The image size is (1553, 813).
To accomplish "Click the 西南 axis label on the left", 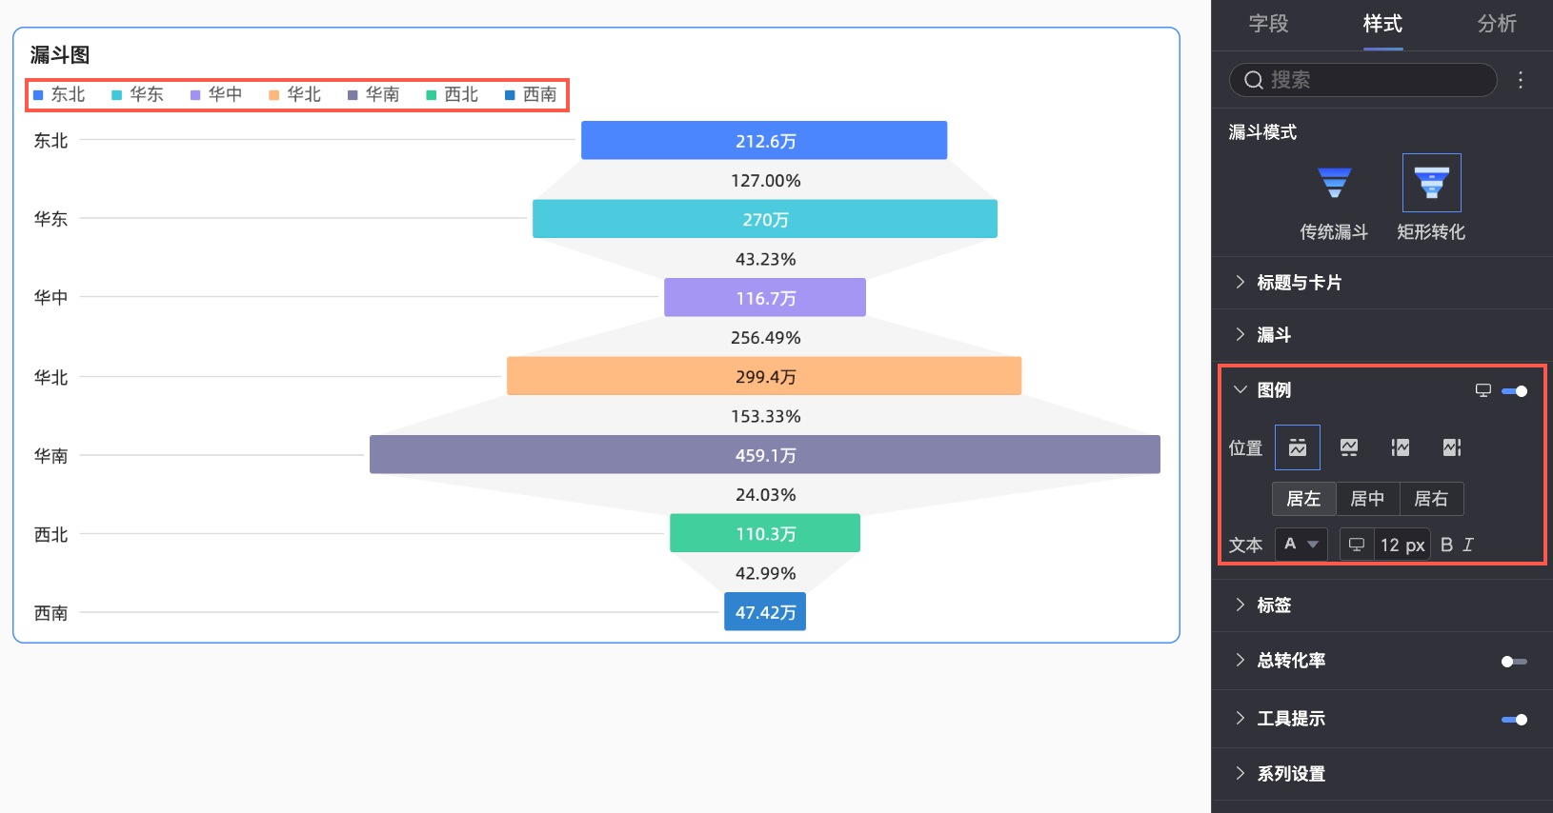I will point(51,613).
